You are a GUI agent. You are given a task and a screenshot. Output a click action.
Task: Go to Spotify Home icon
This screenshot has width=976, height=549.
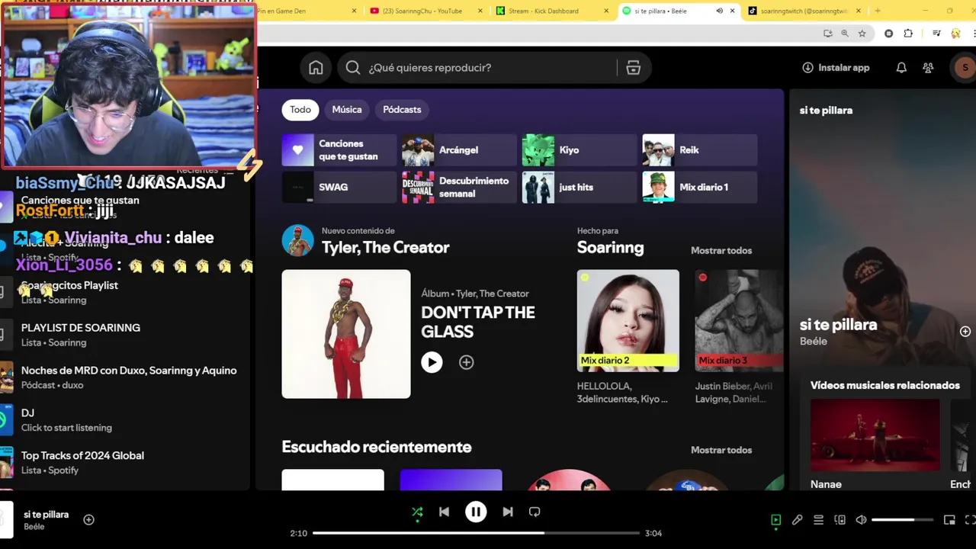pyautogui.click(x=316, y=68)
